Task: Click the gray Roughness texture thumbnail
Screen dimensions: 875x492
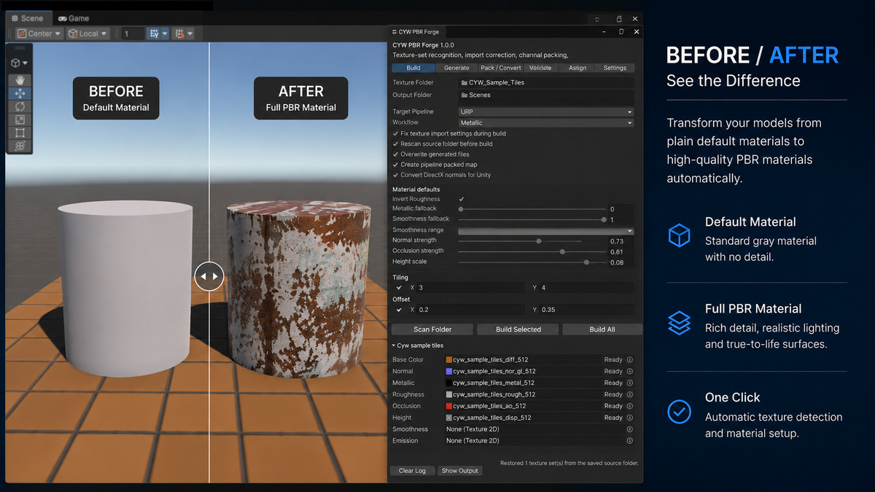Action: click(x=448, y=394)
